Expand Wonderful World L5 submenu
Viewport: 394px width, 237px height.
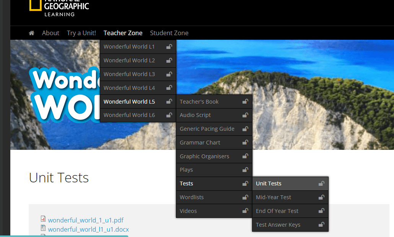coord(129,102)
